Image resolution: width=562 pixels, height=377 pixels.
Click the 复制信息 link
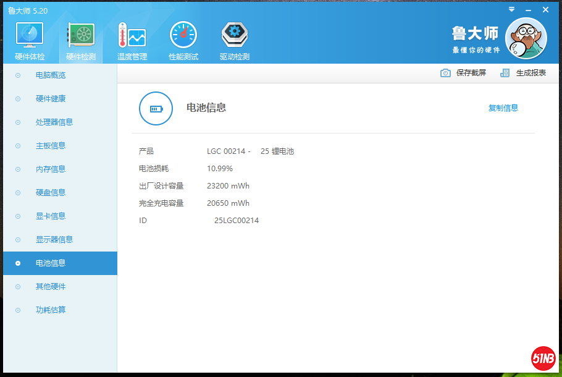tap(503, 108)
